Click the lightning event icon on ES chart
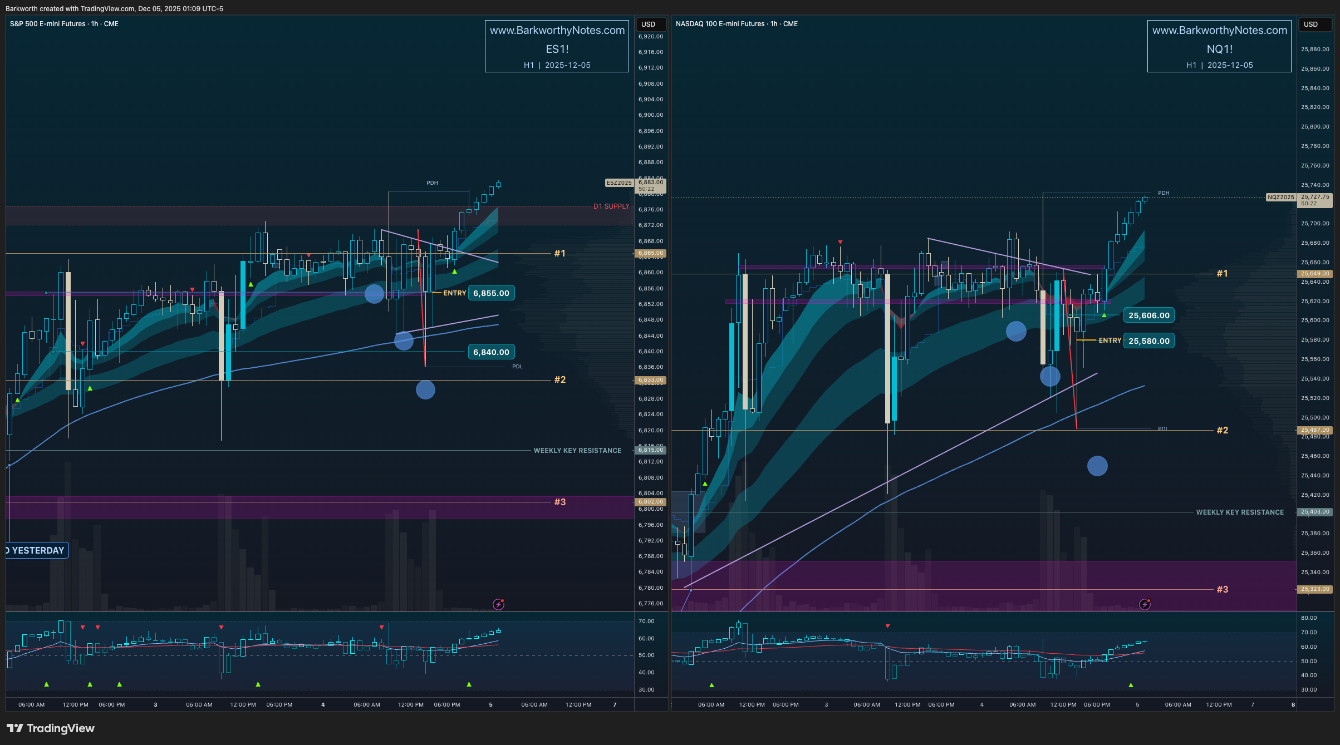Image resolution: width=1340 pixels, height=745 pixels. coord(498,604)
